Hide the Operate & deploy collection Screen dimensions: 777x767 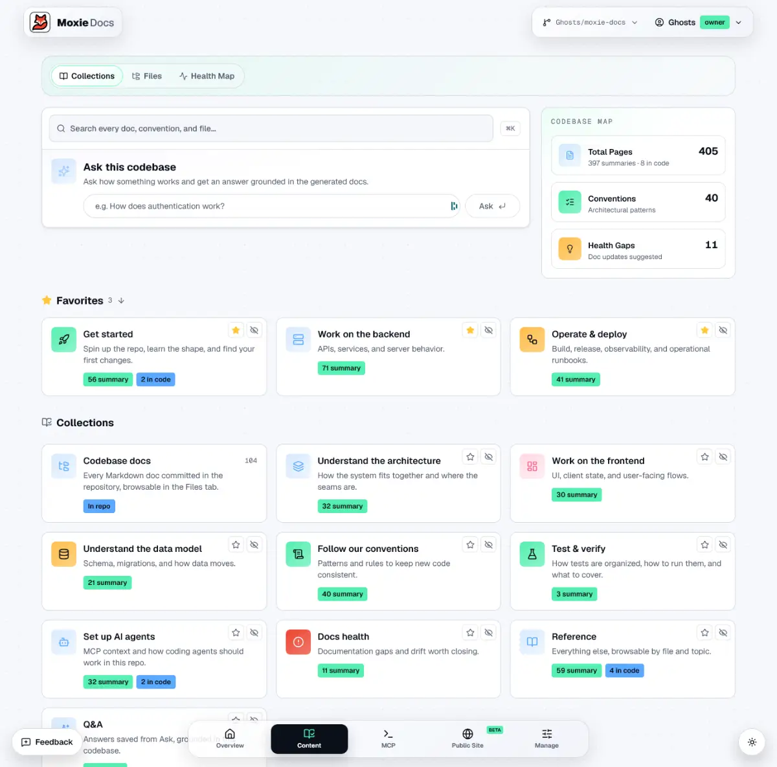point(723,330)
